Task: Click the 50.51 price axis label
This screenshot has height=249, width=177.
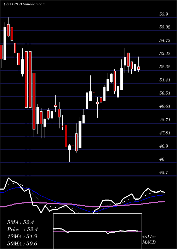Action: [165, 93]
